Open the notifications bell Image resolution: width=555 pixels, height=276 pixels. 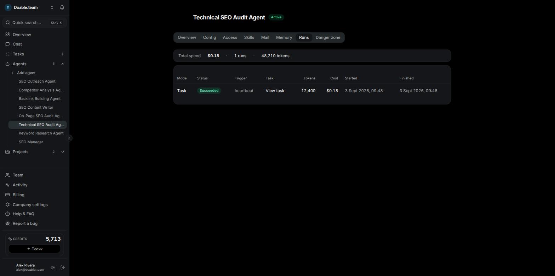coord(62,7)
